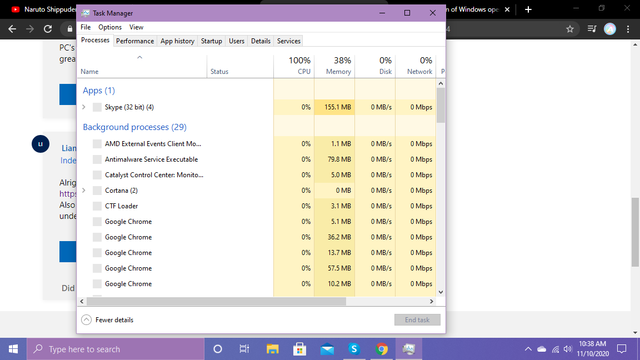Click the taskbar search box
640x360 pixels.
pyautogui.click(x=116, y=349)
